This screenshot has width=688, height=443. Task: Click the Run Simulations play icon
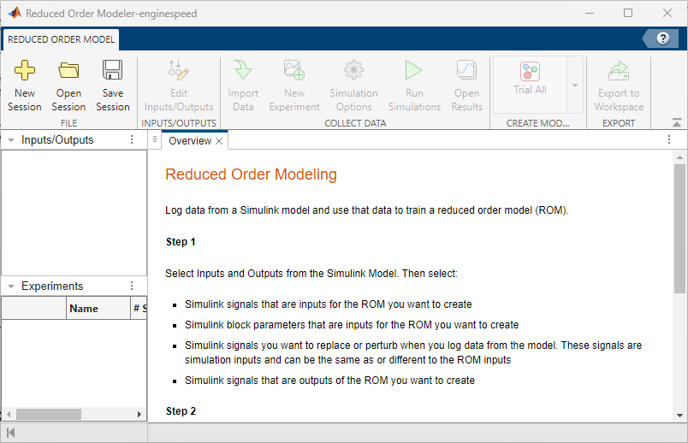tap(414, 70)
